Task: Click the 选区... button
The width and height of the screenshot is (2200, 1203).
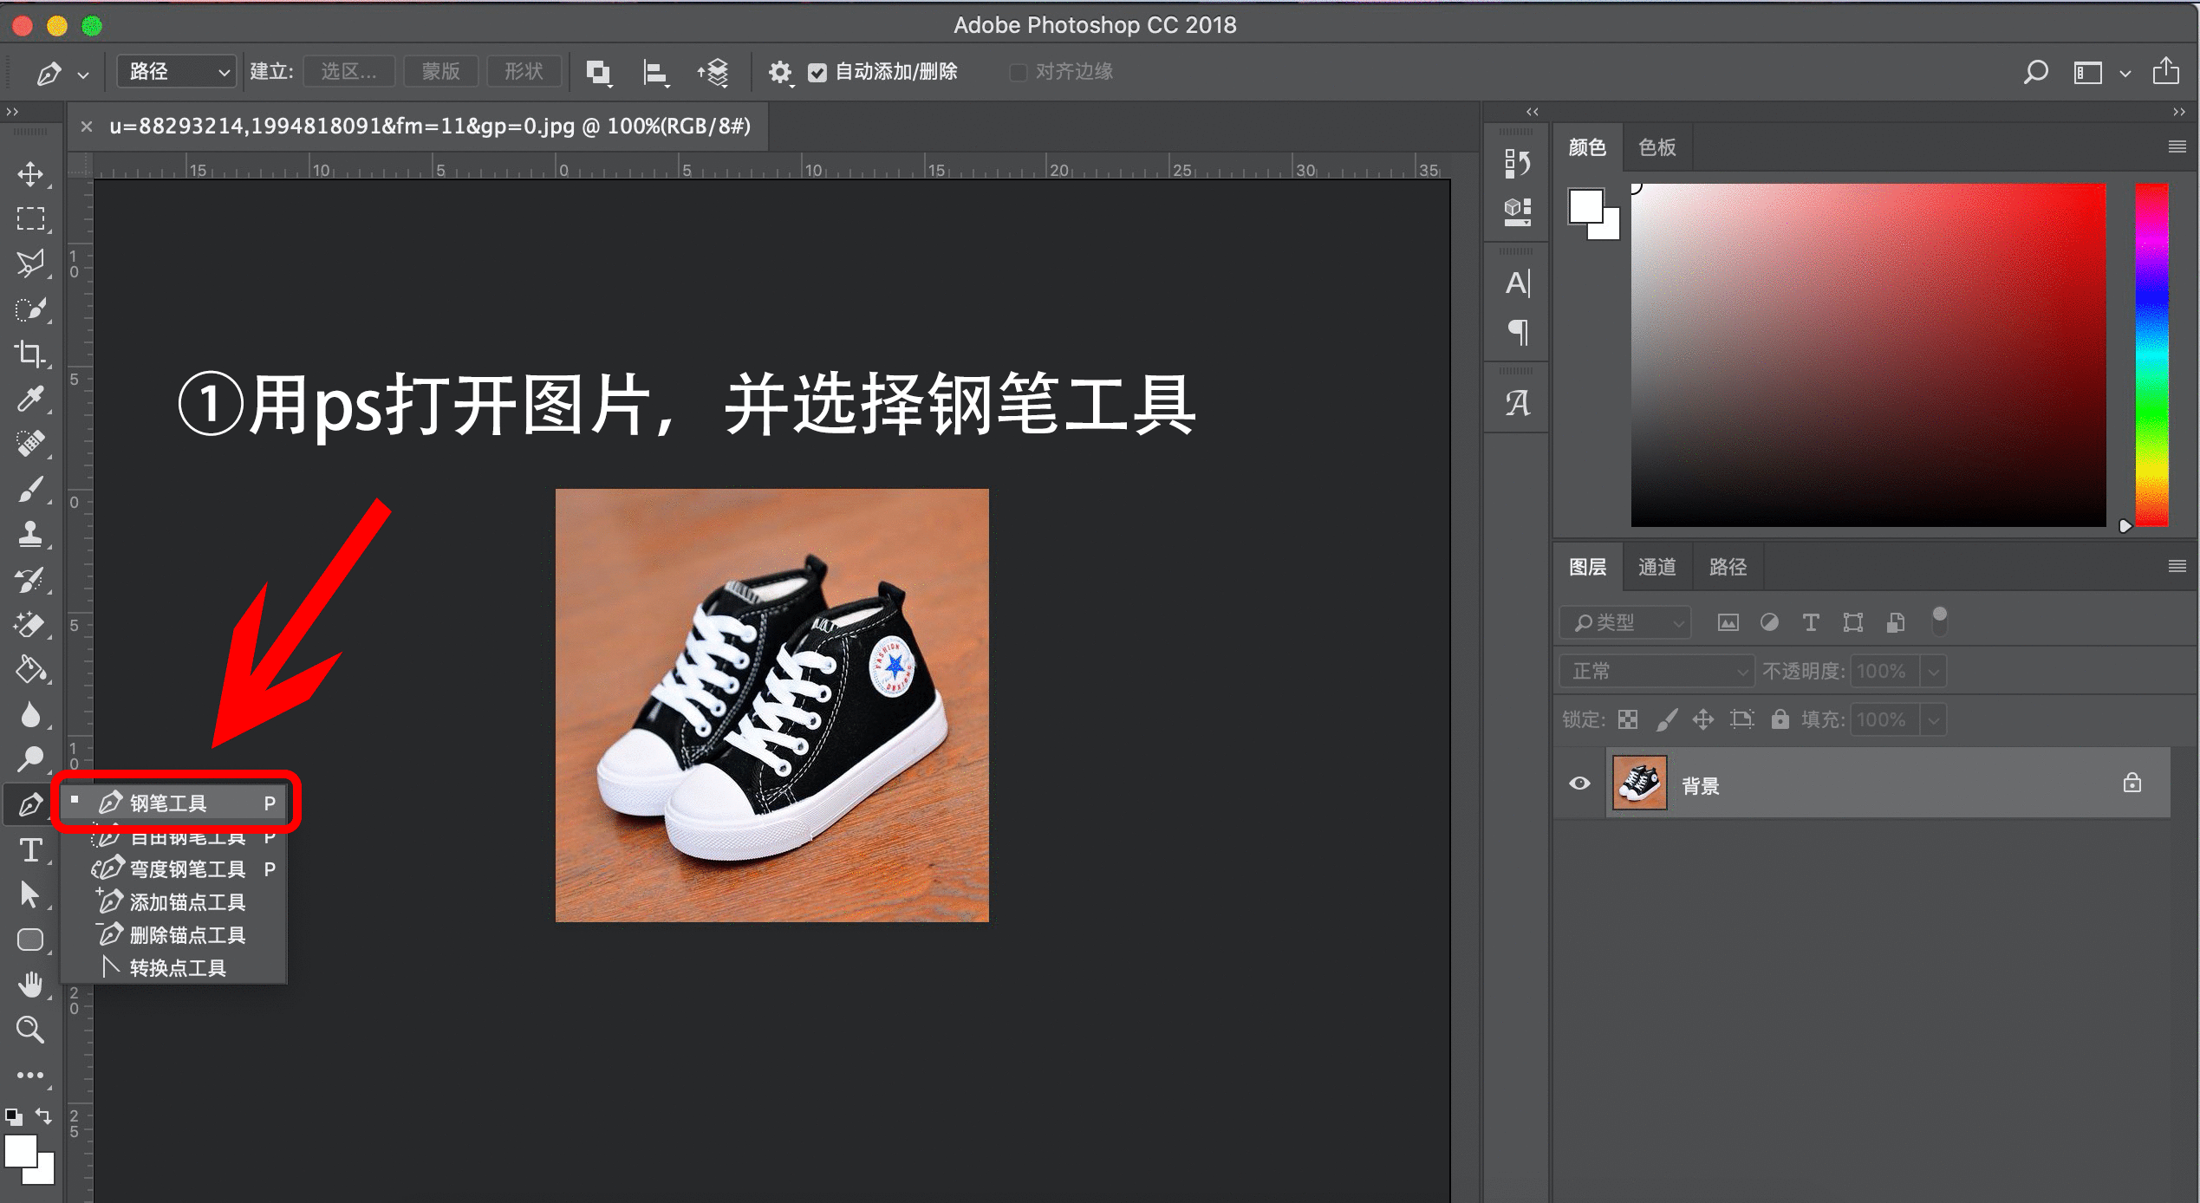Action: 348,72
